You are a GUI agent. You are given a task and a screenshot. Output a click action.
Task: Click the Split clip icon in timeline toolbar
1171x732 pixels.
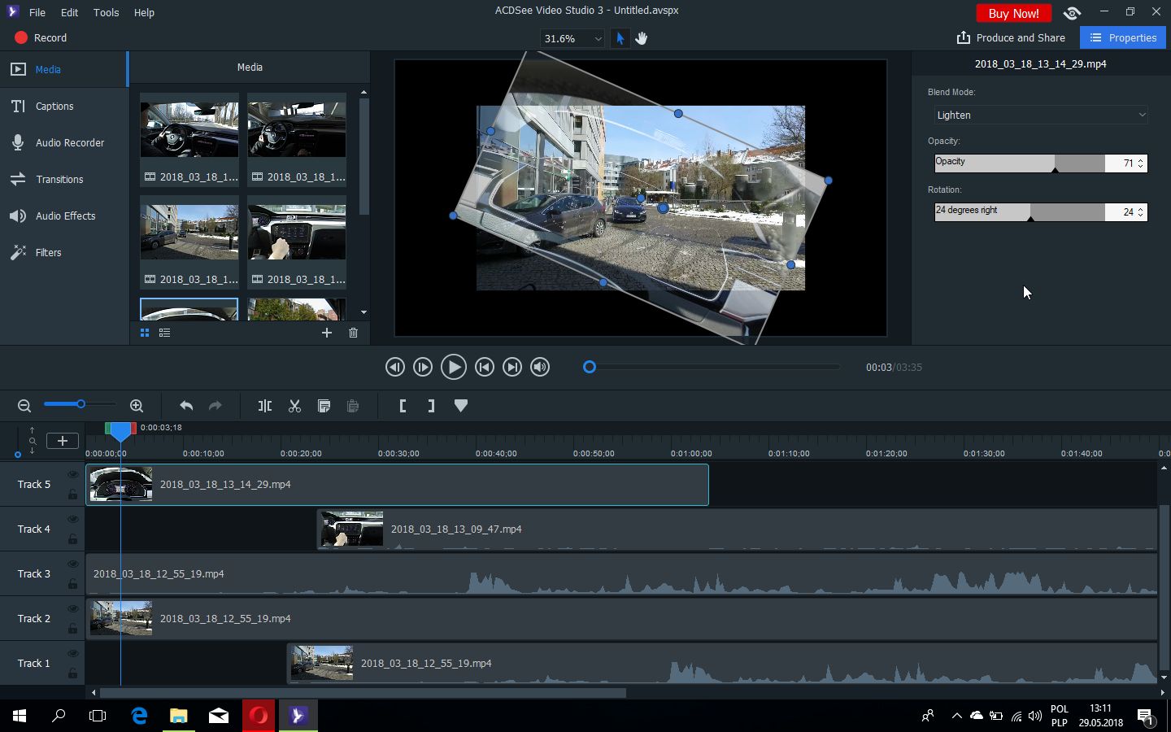click(265, 406)
